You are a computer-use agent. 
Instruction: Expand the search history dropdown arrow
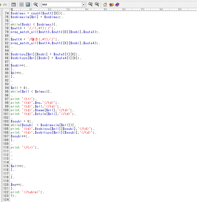83,5
